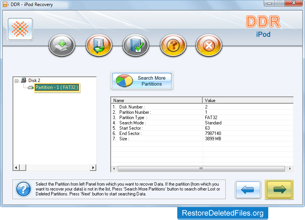305x220 pixels.
Task: Click the drive icon beside Partition - 1
Action: point(31,88)
